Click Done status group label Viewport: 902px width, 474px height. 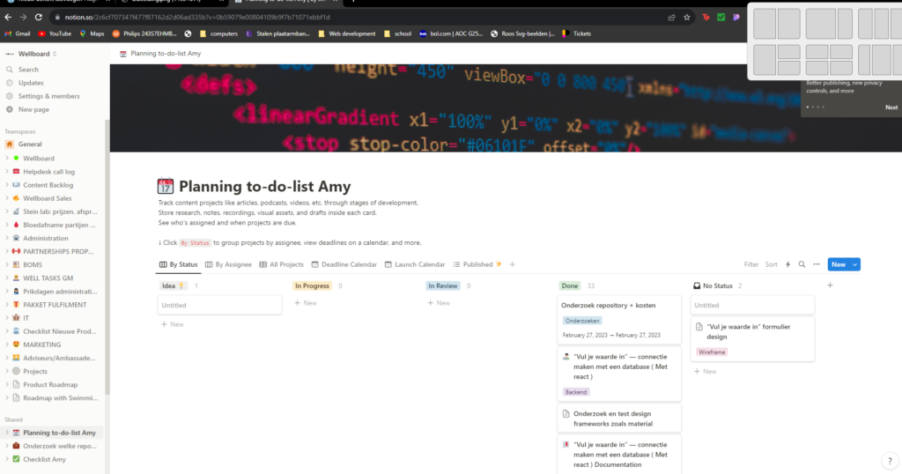(570, 285)
